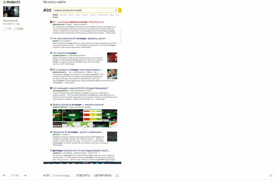Expand image results with the chevron button
This screenshot has height=180, width=276.
[x=85, y=127]
